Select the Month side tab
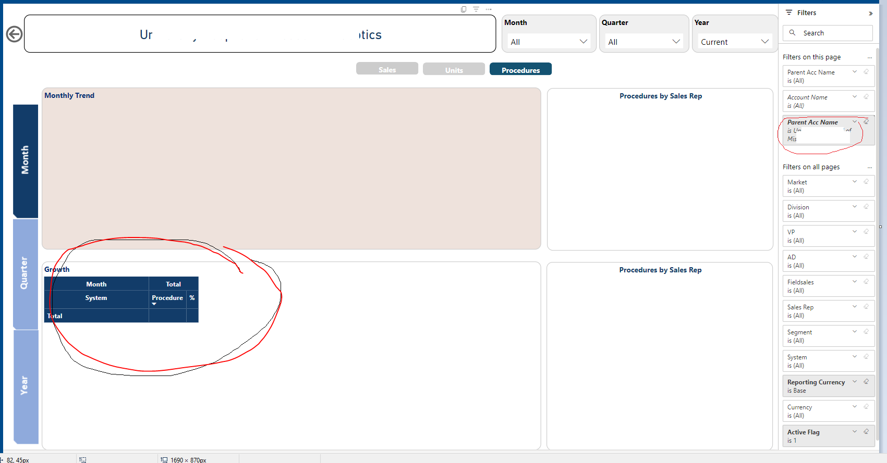Image resolution: width=887 pixels, height=463 pixels. coord(25,160)
